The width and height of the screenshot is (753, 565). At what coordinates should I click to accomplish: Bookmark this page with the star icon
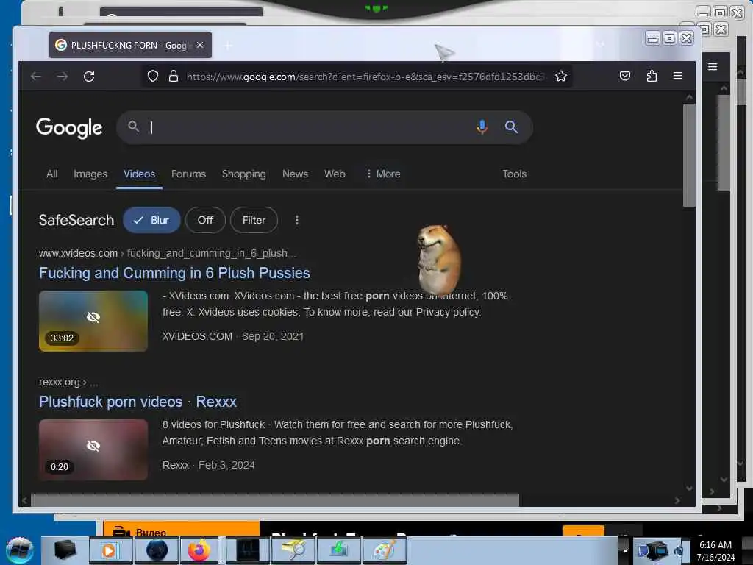coord(561,76)
